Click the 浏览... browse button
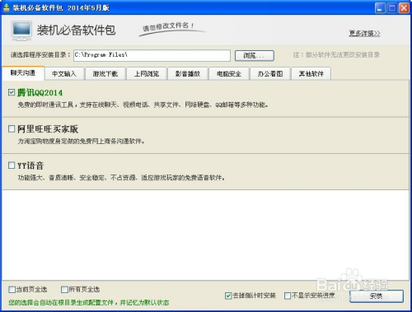This screenshot has width=412, height=312. click(255, 56)
